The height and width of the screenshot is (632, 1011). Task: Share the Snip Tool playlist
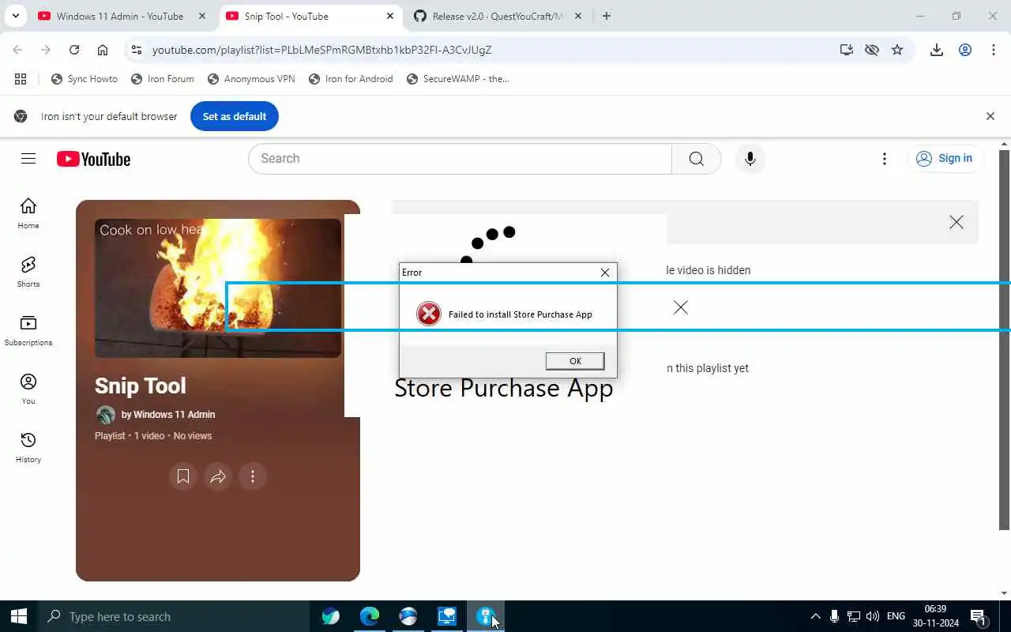218,476
